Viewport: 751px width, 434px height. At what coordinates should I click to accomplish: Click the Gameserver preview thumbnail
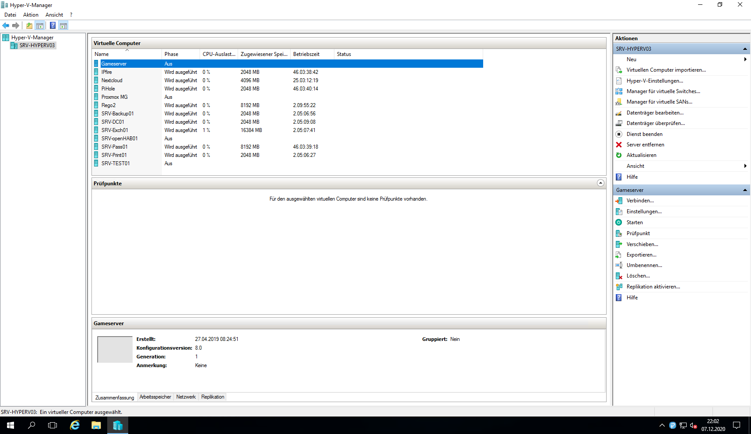115,349
